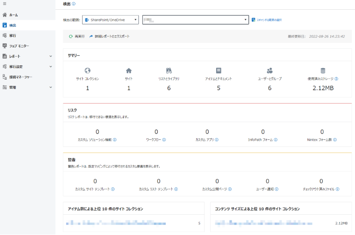Click the 移行 sidebar icon

[x=4, y=35]
